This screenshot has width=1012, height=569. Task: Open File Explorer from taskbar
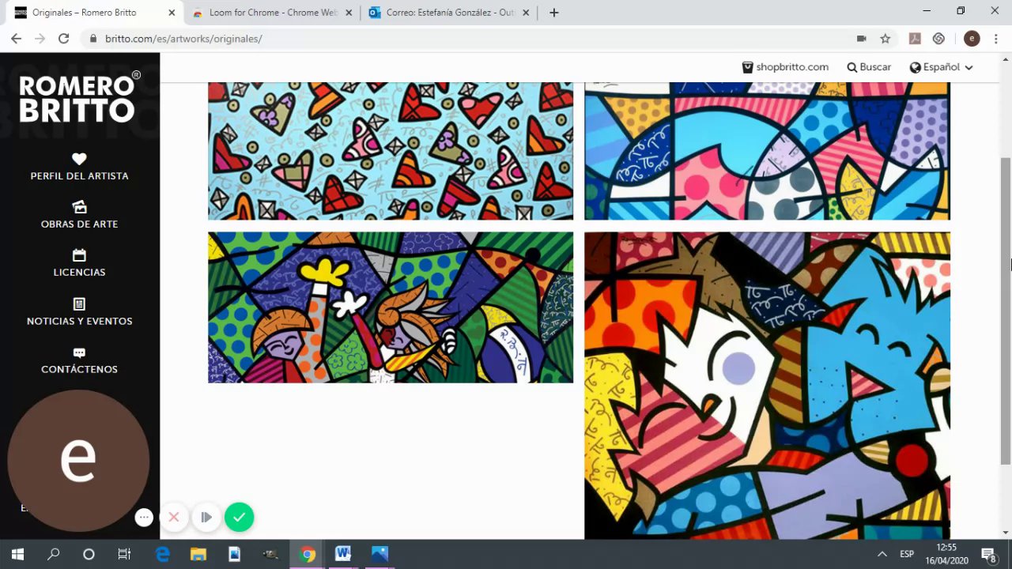pyautogui.click(x=198, y=554)
